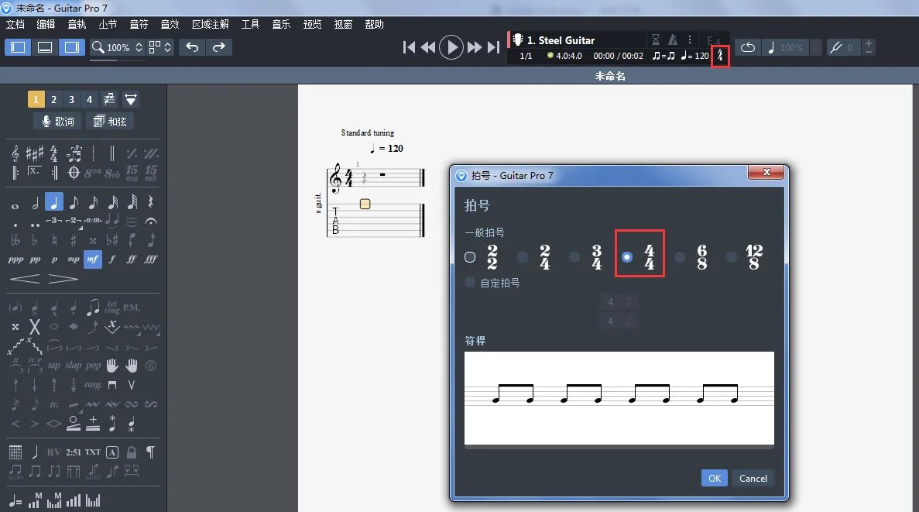Open the 文件 menu
The width and height of the screenshot is (919, 512).
[x=14, y=24]
